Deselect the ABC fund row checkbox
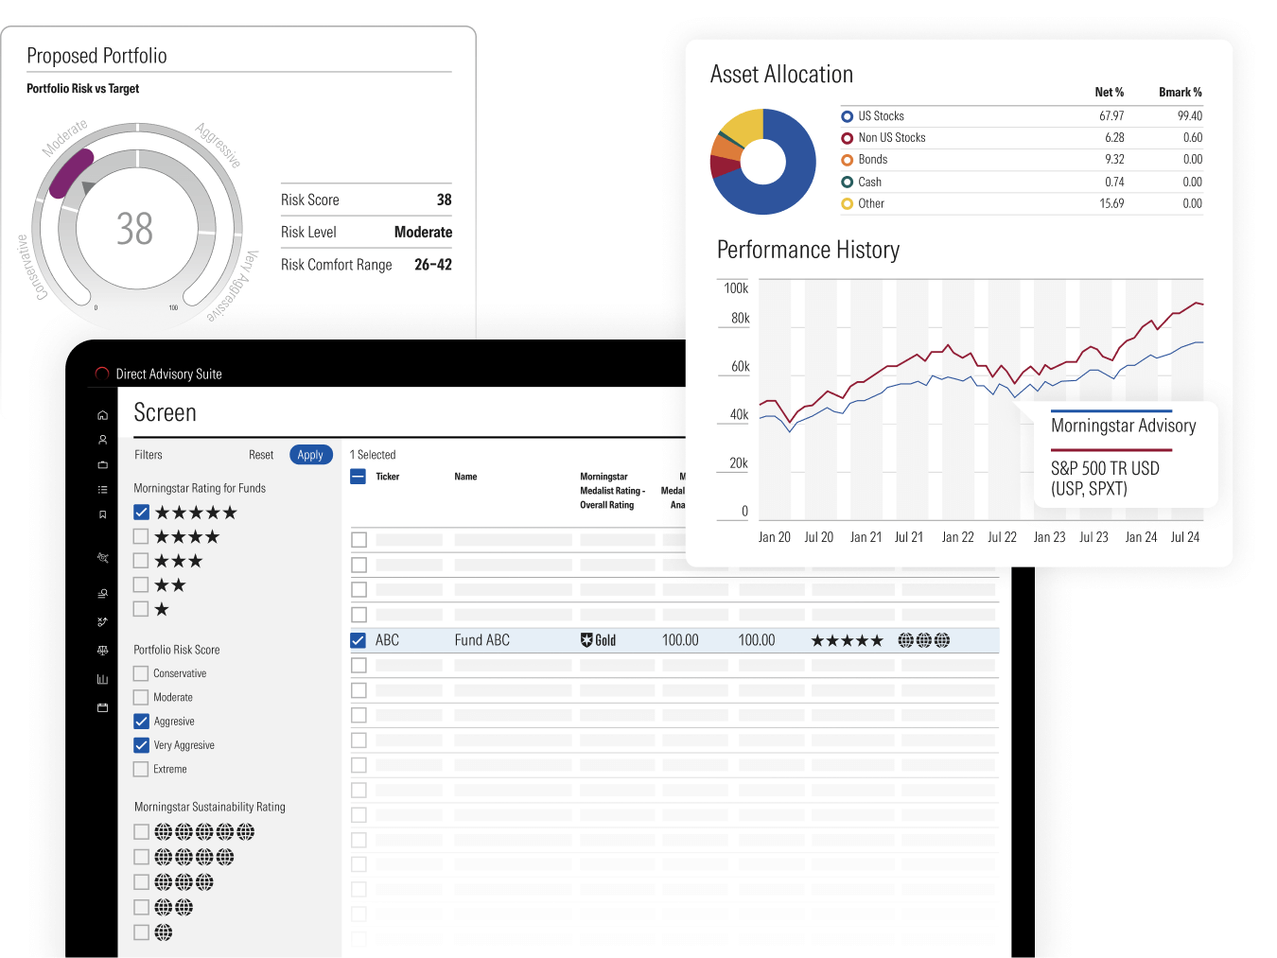 pyautogui.click(x=359, y=640)
